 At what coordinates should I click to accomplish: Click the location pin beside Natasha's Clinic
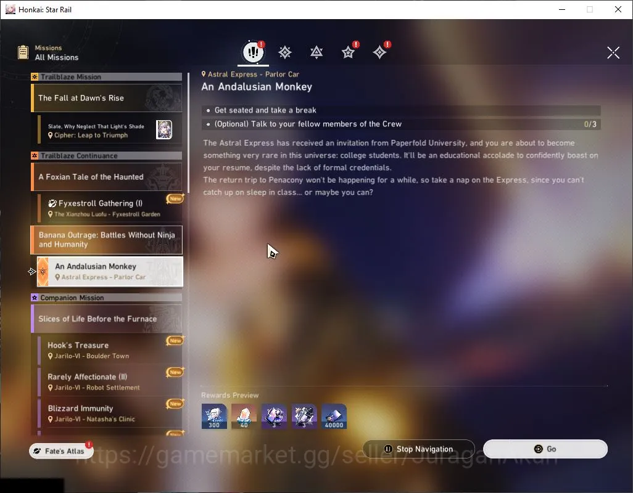[51, 419]
